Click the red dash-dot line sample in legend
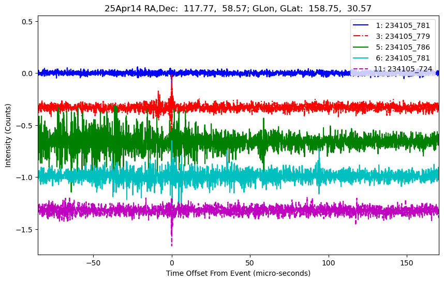Screen dimensions: 444x282 coord(361,36)
